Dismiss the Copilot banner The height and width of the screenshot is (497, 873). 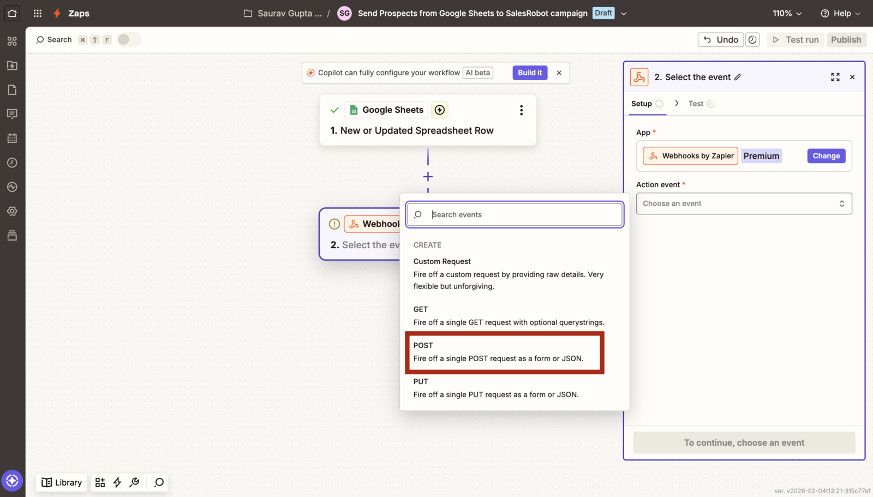tap(559, 73)
